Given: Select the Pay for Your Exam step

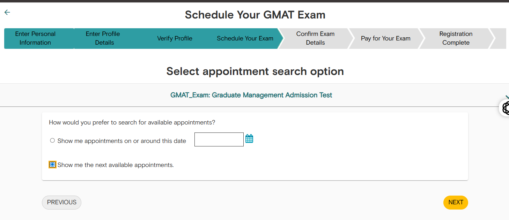Looking at the screenshot, I should click(x=385, y=38).
